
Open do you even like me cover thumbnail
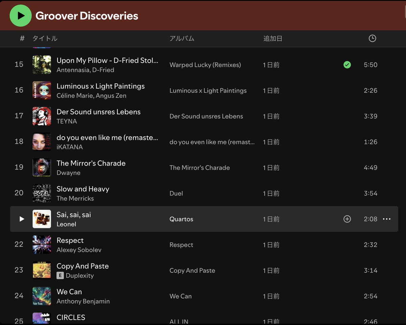(42, 142)
